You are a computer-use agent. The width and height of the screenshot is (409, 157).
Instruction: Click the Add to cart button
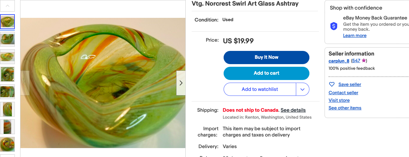[266, 73]
